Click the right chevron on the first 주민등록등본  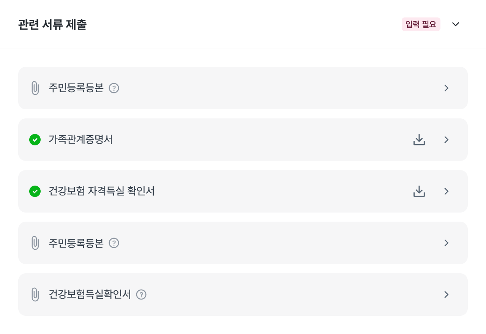[447, 88]
